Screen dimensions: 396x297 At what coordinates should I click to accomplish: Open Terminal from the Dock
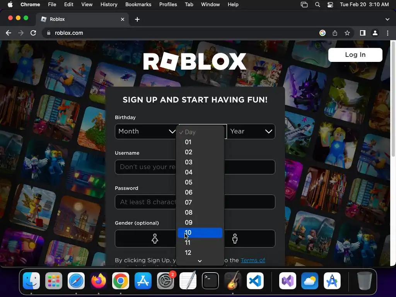point(210,281)
